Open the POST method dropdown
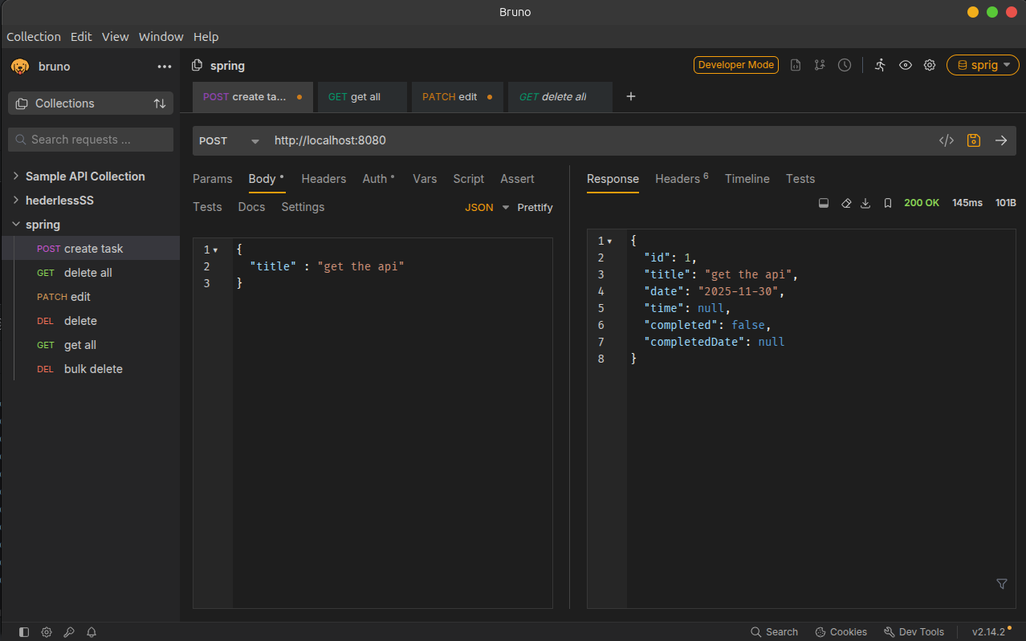 (x=229, y=140)
